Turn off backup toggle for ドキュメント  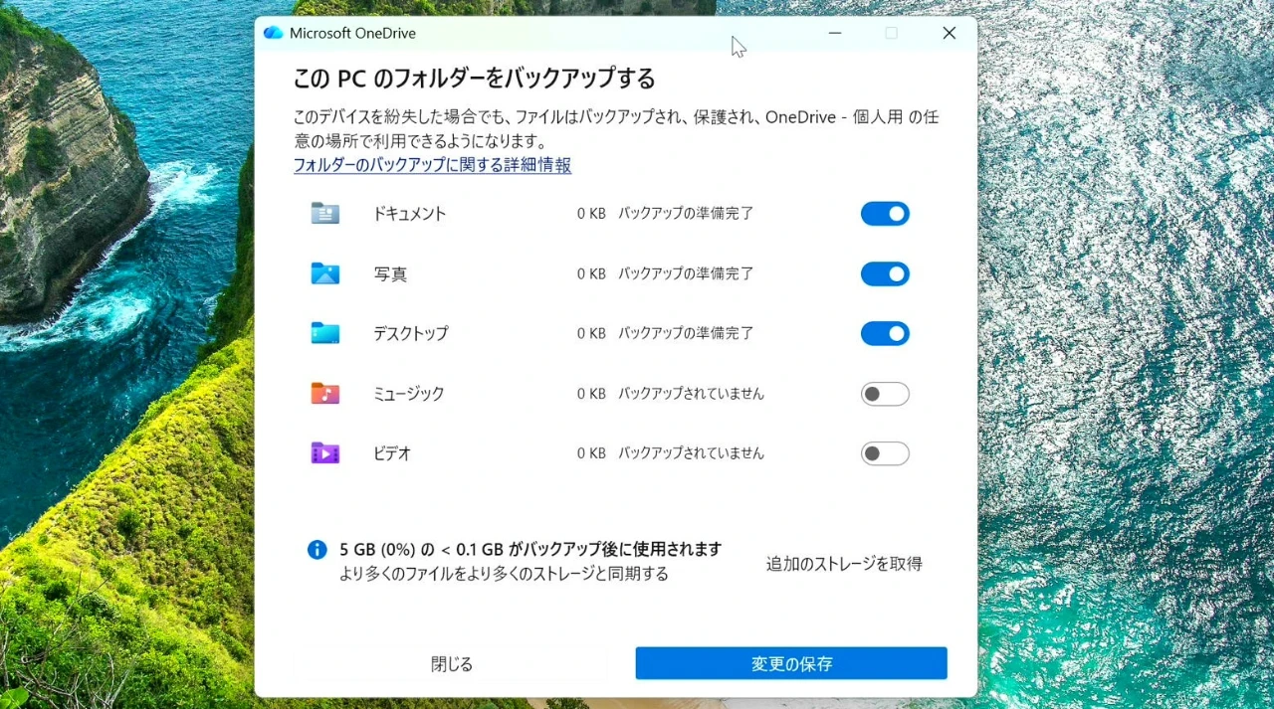tap(885, 214)
